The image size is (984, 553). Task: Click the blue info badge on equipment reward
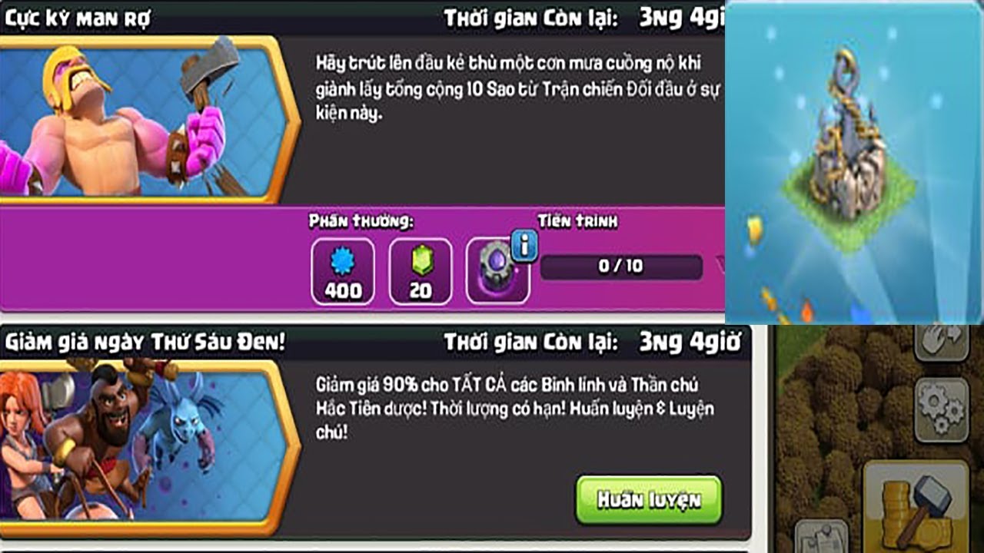click(524, 246)
